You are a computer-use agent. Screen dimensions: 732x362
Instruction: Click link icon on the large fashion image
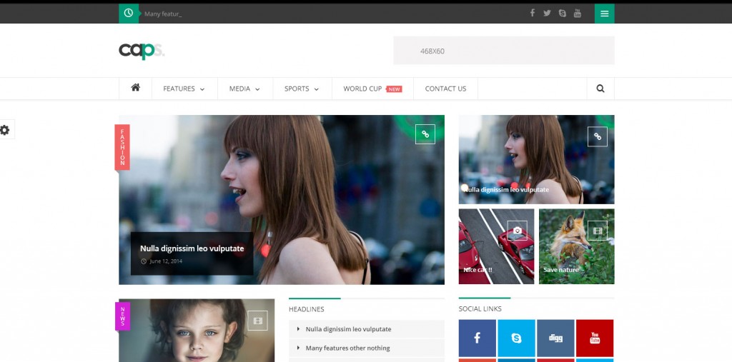[x=425, y=134]
